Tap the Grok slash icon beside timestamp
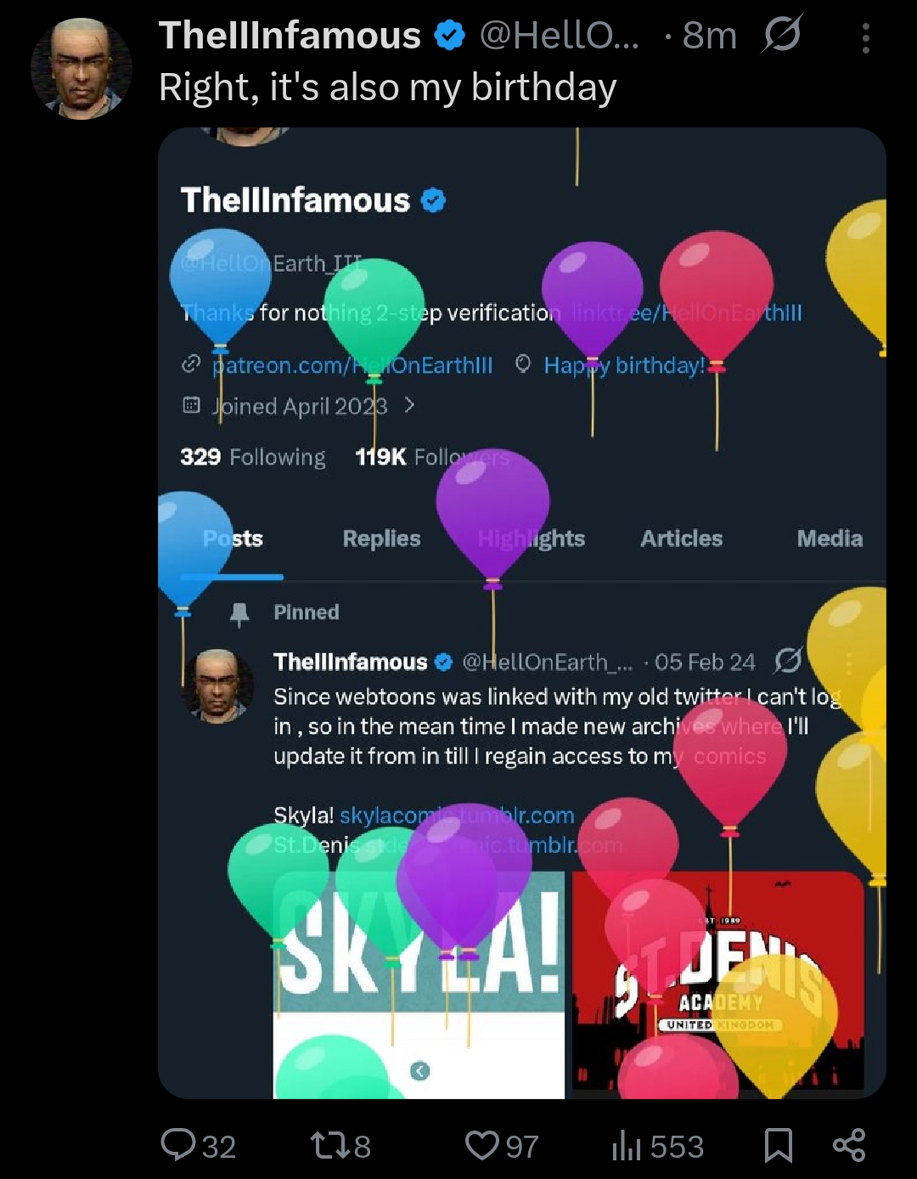 782,35
